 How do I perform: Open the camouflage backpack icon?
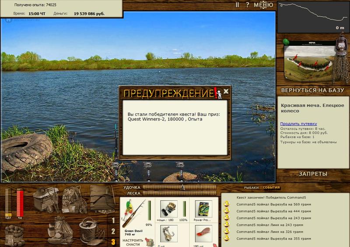(x=74, y=200)
